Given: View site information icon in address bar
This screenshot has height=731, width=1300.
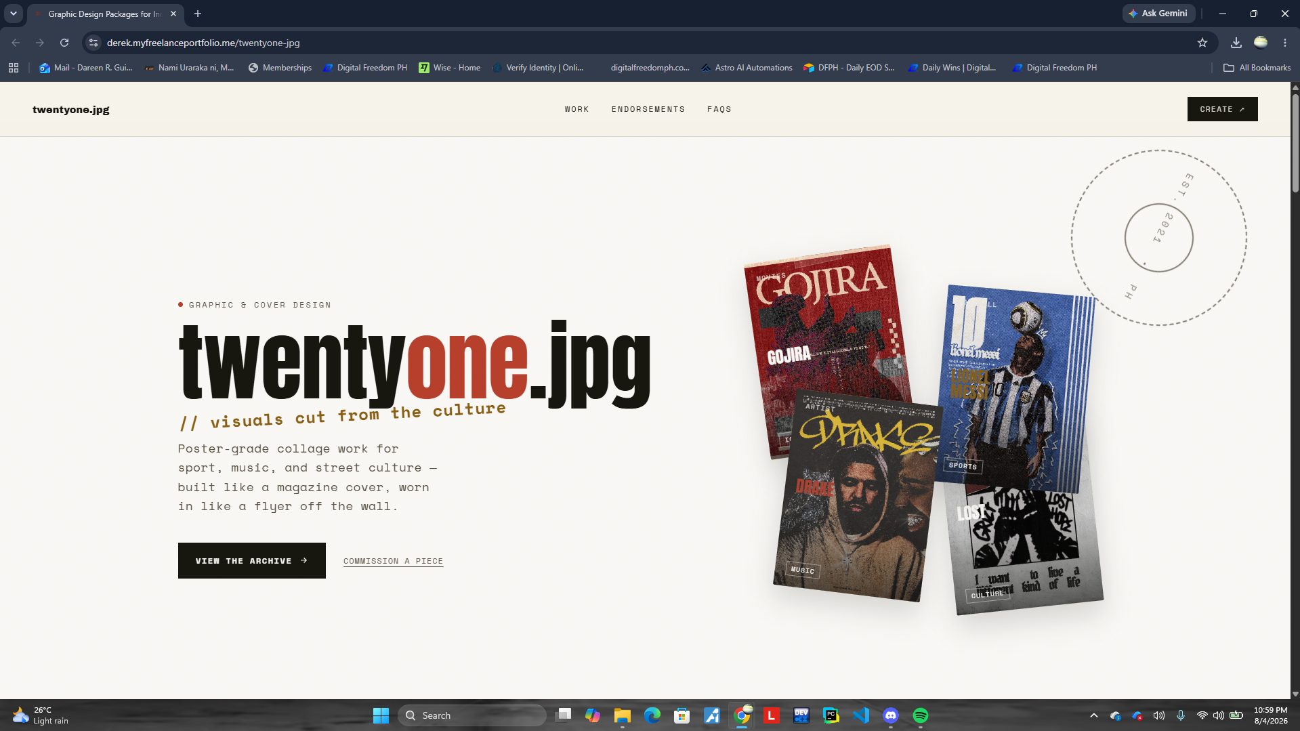Looking at the screenshot, I should pos(93,43).
